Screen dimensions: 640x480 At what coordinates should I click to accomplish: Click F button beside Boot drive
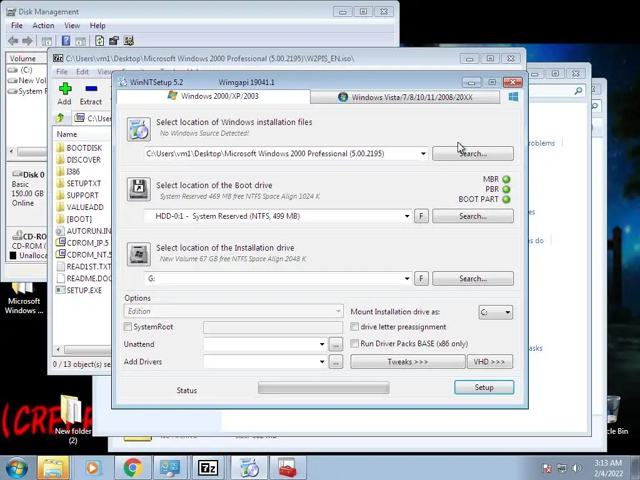[421, 216]
